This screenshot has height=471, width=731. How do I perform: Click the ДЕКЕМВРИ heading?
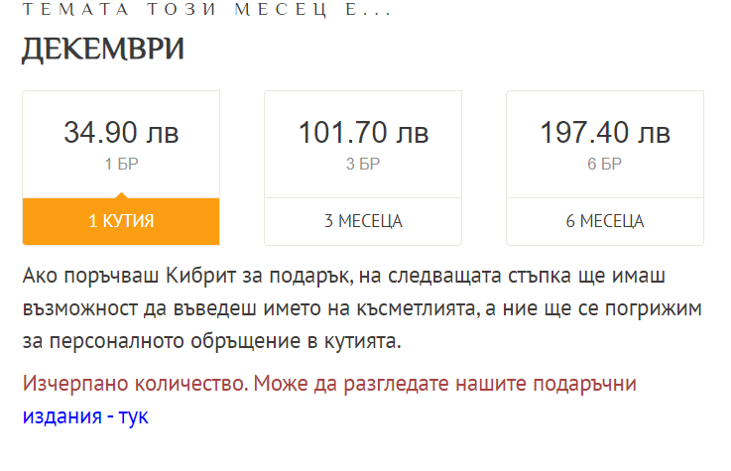point(103,50)
